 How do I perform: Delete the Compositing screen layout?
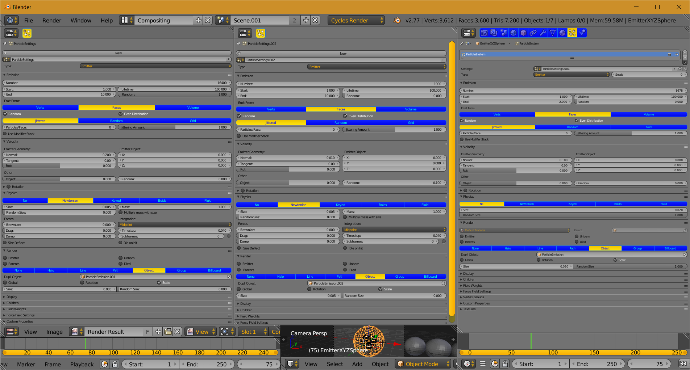click(x=208, y=20)
